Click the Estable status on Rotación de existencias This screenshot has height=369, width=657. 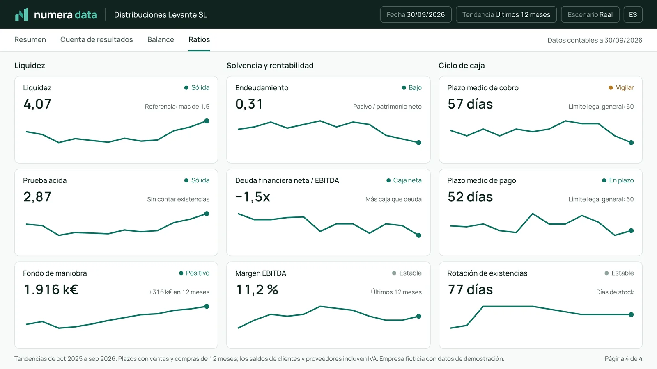(x=619, y=273)
